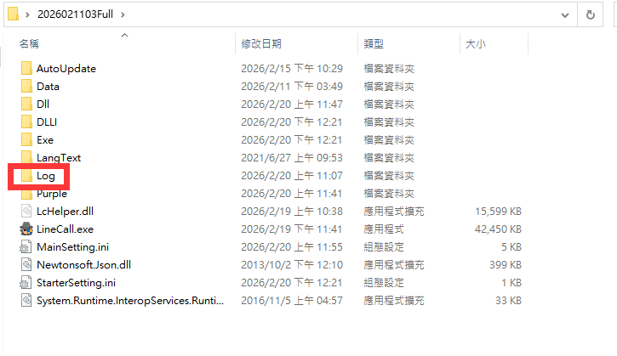Screen dimensions: 617x356
Task: Expand the chevron after 2026021103Full
Action: point(123,15)
